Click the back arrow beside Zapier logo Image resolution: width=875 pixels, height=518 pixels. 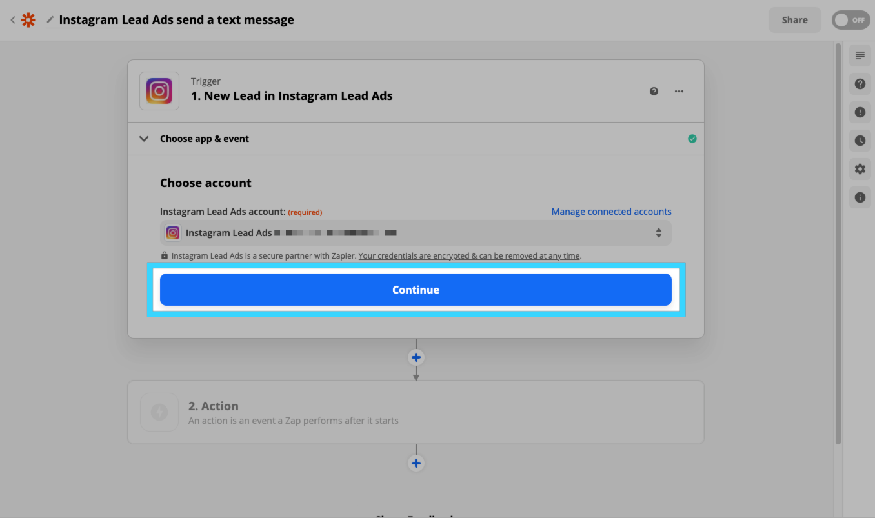[x=12, y=20]
